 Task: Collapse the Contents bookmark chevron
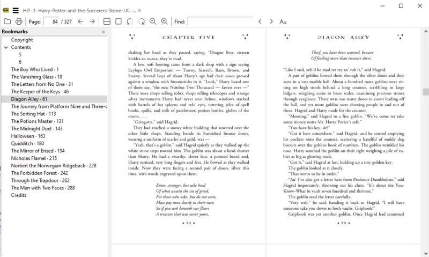tap(6, 47)
